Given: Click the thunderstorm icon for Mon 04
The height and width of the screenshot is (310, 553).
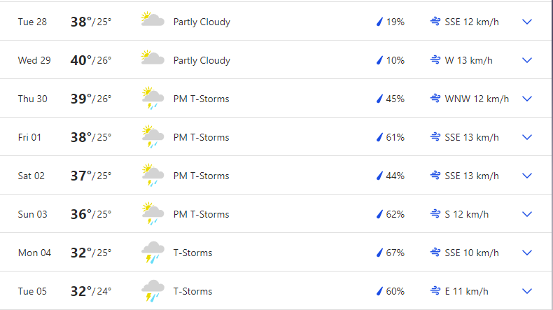Looking at the screenshot, I should pyautogui.click(x=152, y=252).
